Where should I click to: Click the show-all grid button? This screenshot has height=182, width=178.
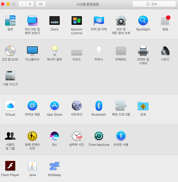click(41, 4)
